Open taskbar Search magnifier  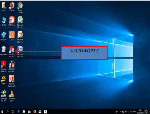pyautogui.click(x=7, y=111)
